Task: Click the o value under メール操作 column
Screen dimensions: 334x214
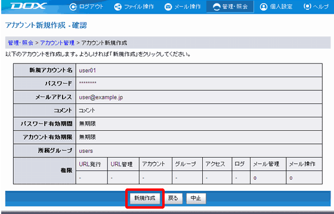Action: click(291, 178)
